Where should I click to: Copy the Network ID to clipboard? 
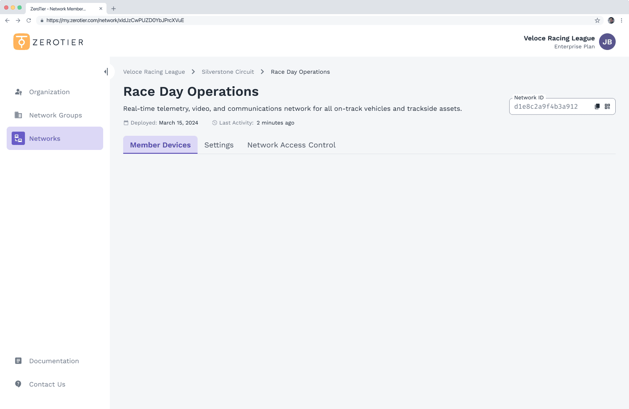597,107
